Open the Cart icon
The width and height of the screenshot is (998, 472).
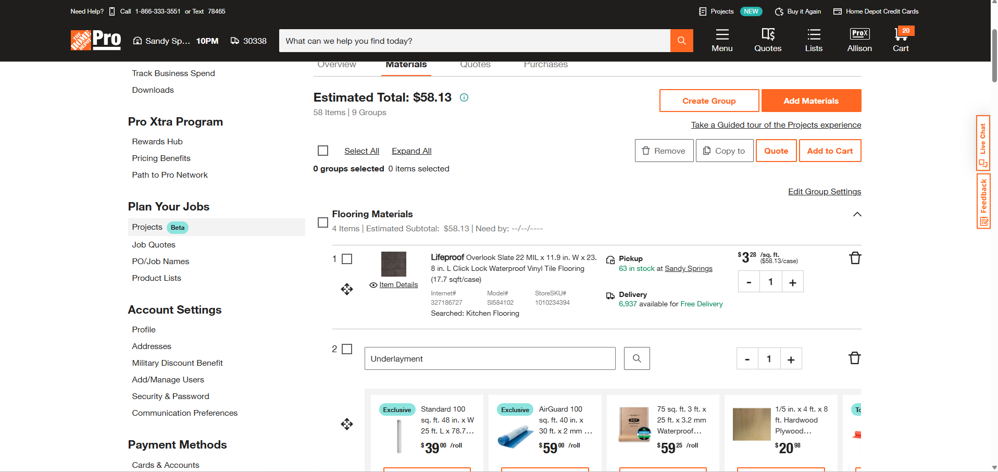(901, 40)
